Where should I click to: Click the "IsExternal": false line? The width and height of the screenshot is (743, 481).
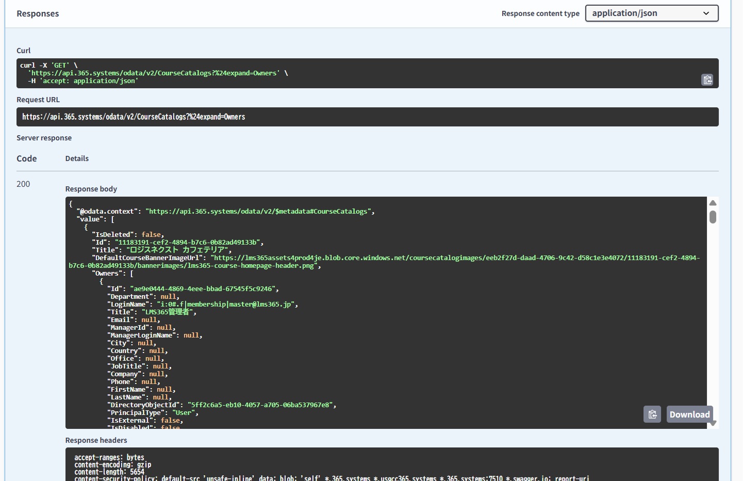145,421
